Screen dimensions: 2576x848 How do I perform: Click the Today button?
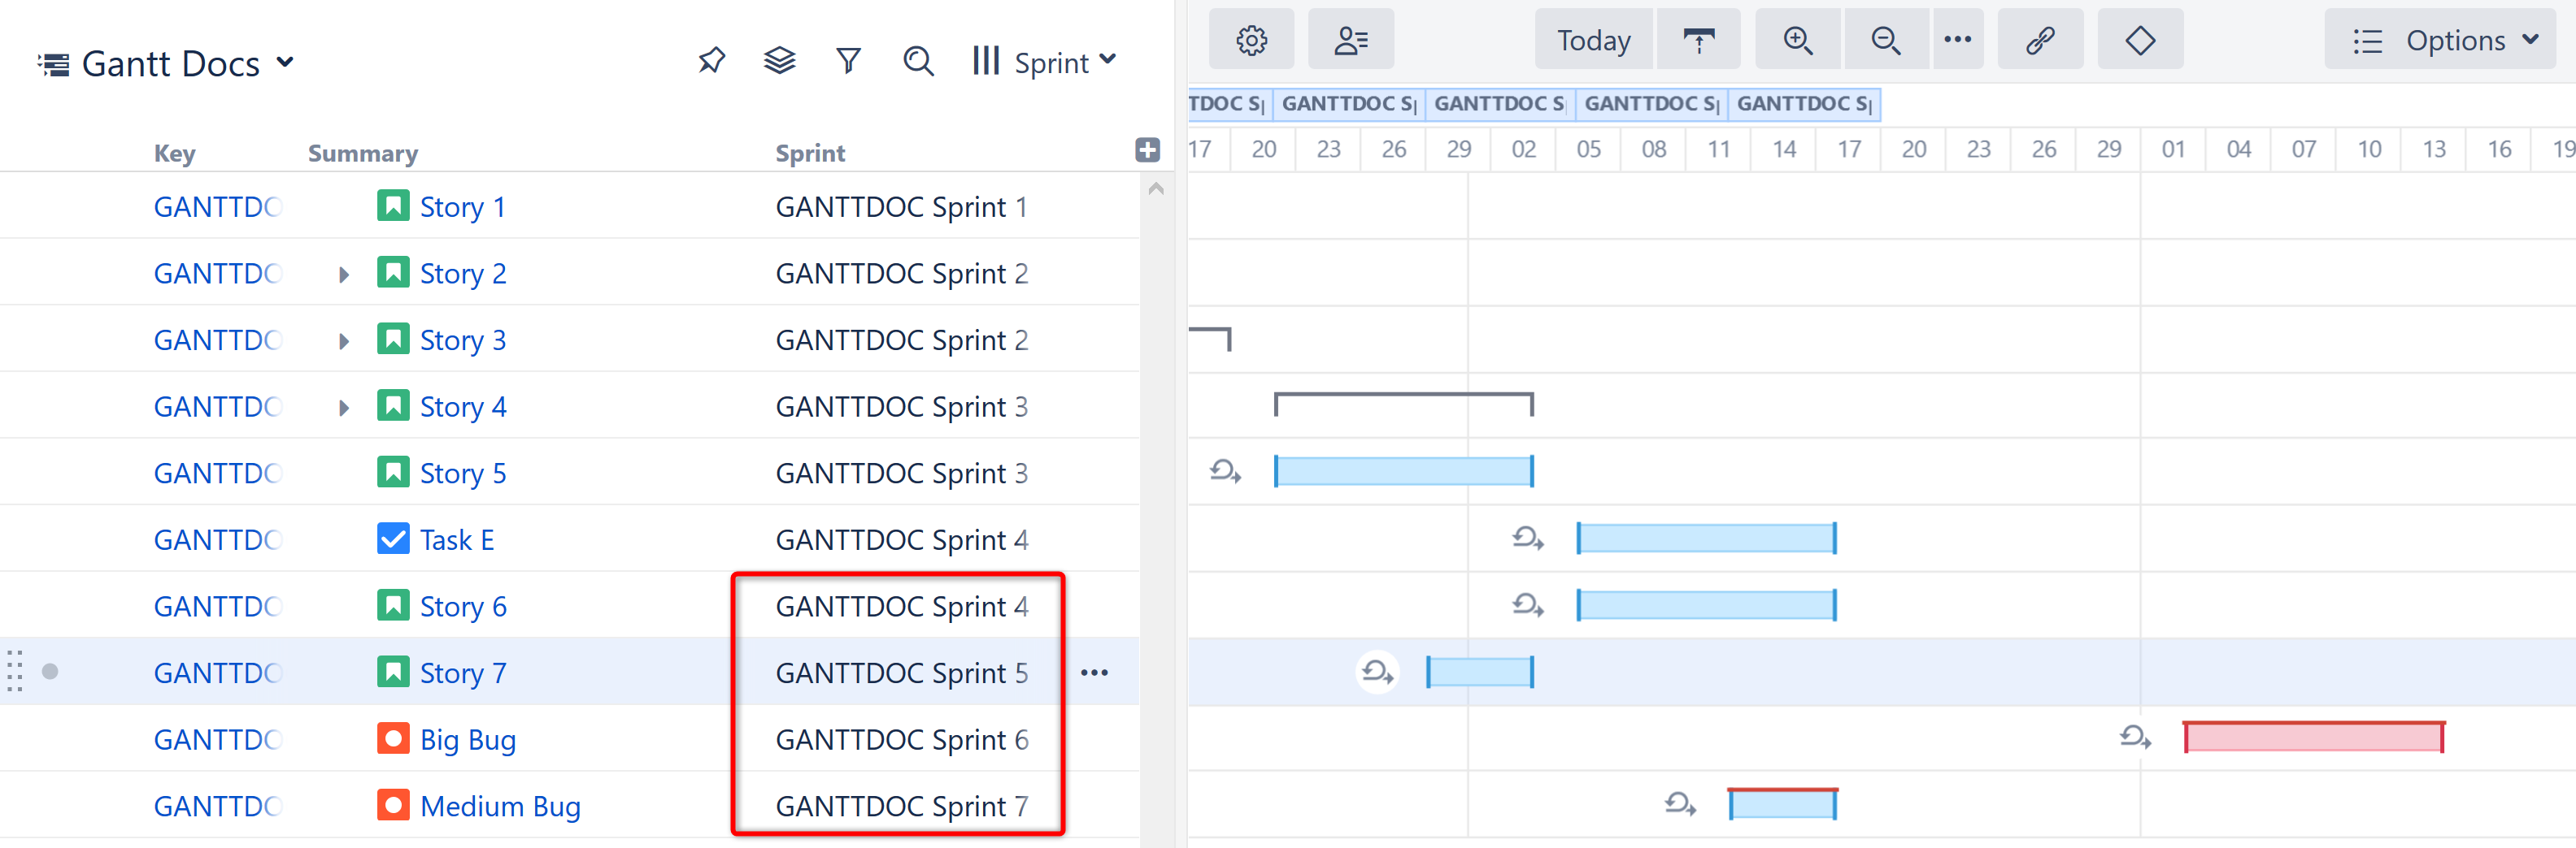1592,40
